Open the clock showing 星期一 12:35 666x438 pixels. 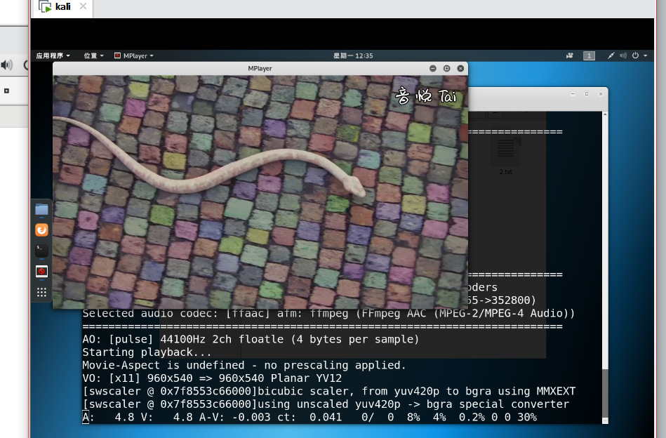click(353, 55)
